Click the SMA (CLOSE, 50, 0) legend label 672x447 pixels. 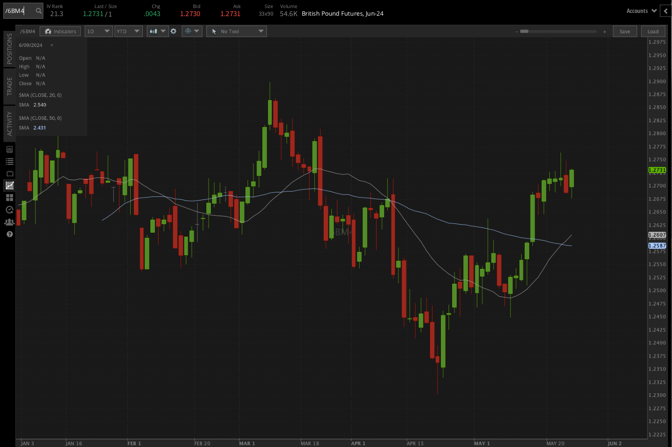(x=40, y=118)
